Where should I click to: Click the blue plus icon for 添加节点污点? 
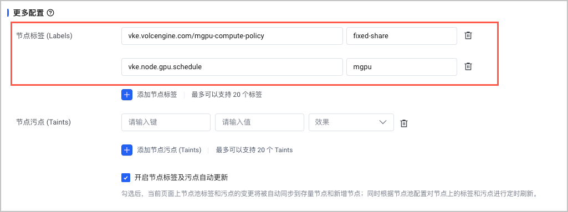pos(127,150)
